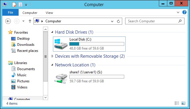Select the Local Disk (C:) drive icon
Image resolution: width=190 pixels, height=109 pixels.
(61, 44)
